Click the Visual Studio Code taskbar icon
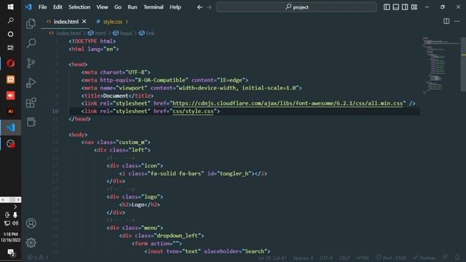Screen dimensions: 466x262 coord(11,127)
